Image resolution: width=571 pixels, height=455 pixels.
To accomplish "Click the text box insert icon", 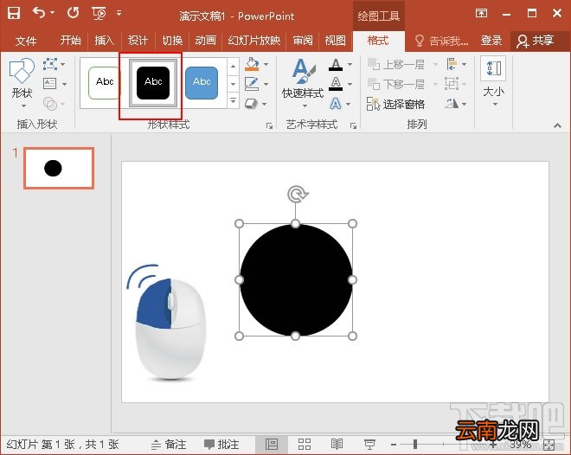I will click(50, 84).
